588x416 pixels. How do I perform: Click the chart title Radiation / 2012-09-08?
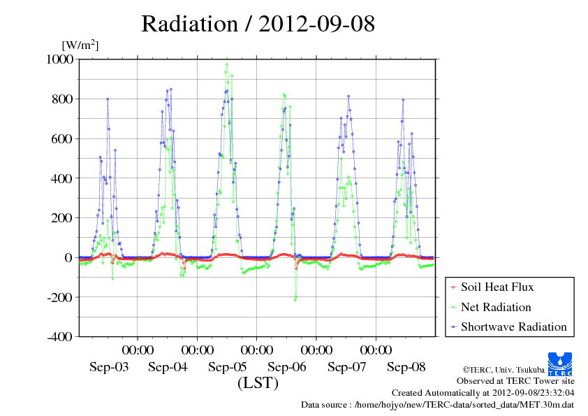[258, 24]
